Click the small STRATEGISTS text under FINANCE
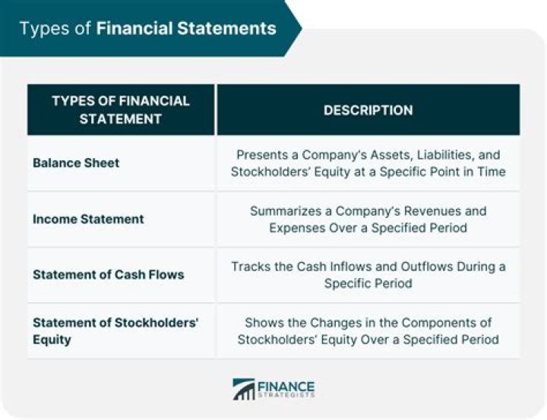547x420 pixels. pyautogui.click(x=286, y=396)
